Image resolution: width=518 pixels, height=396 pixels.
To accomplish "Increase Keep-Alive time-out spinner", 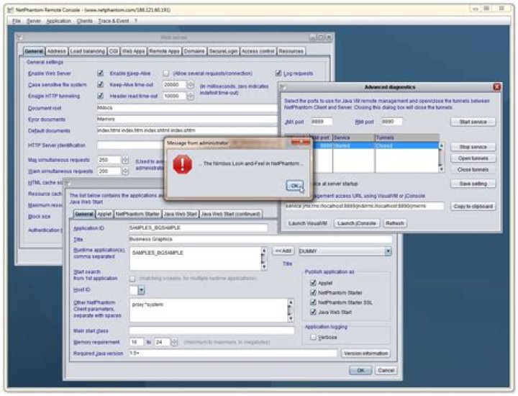I will (191, 83).
